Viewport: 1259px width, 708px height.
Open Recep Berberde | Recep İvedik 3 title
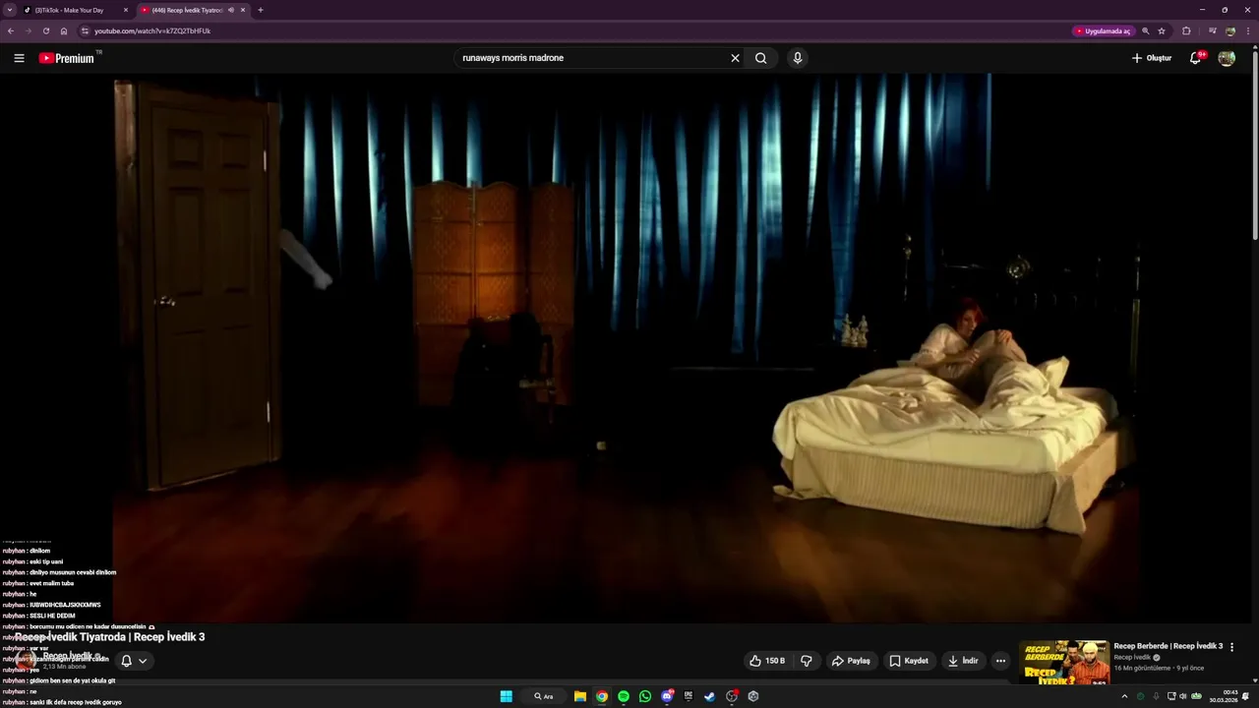point(1168,646)
